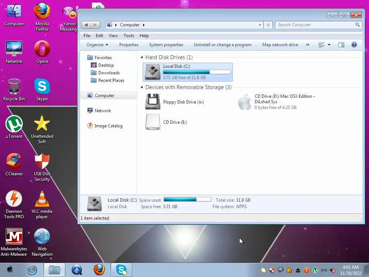
Task: Open Recent Places in navigation pane
Action: [x=107, y=80]
